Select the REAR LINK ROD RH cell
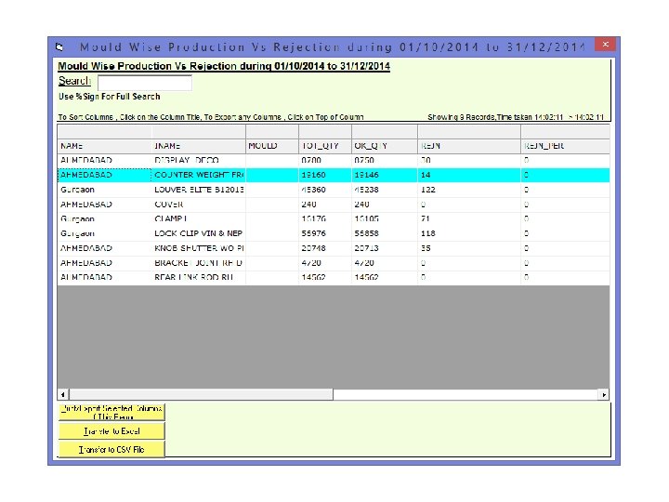The height and width of the screenshot is (502, 669). coord(199,277)
